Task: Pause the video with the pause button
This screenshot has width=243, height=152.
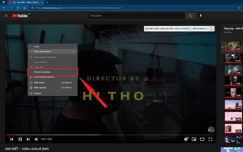Action: 20,139
